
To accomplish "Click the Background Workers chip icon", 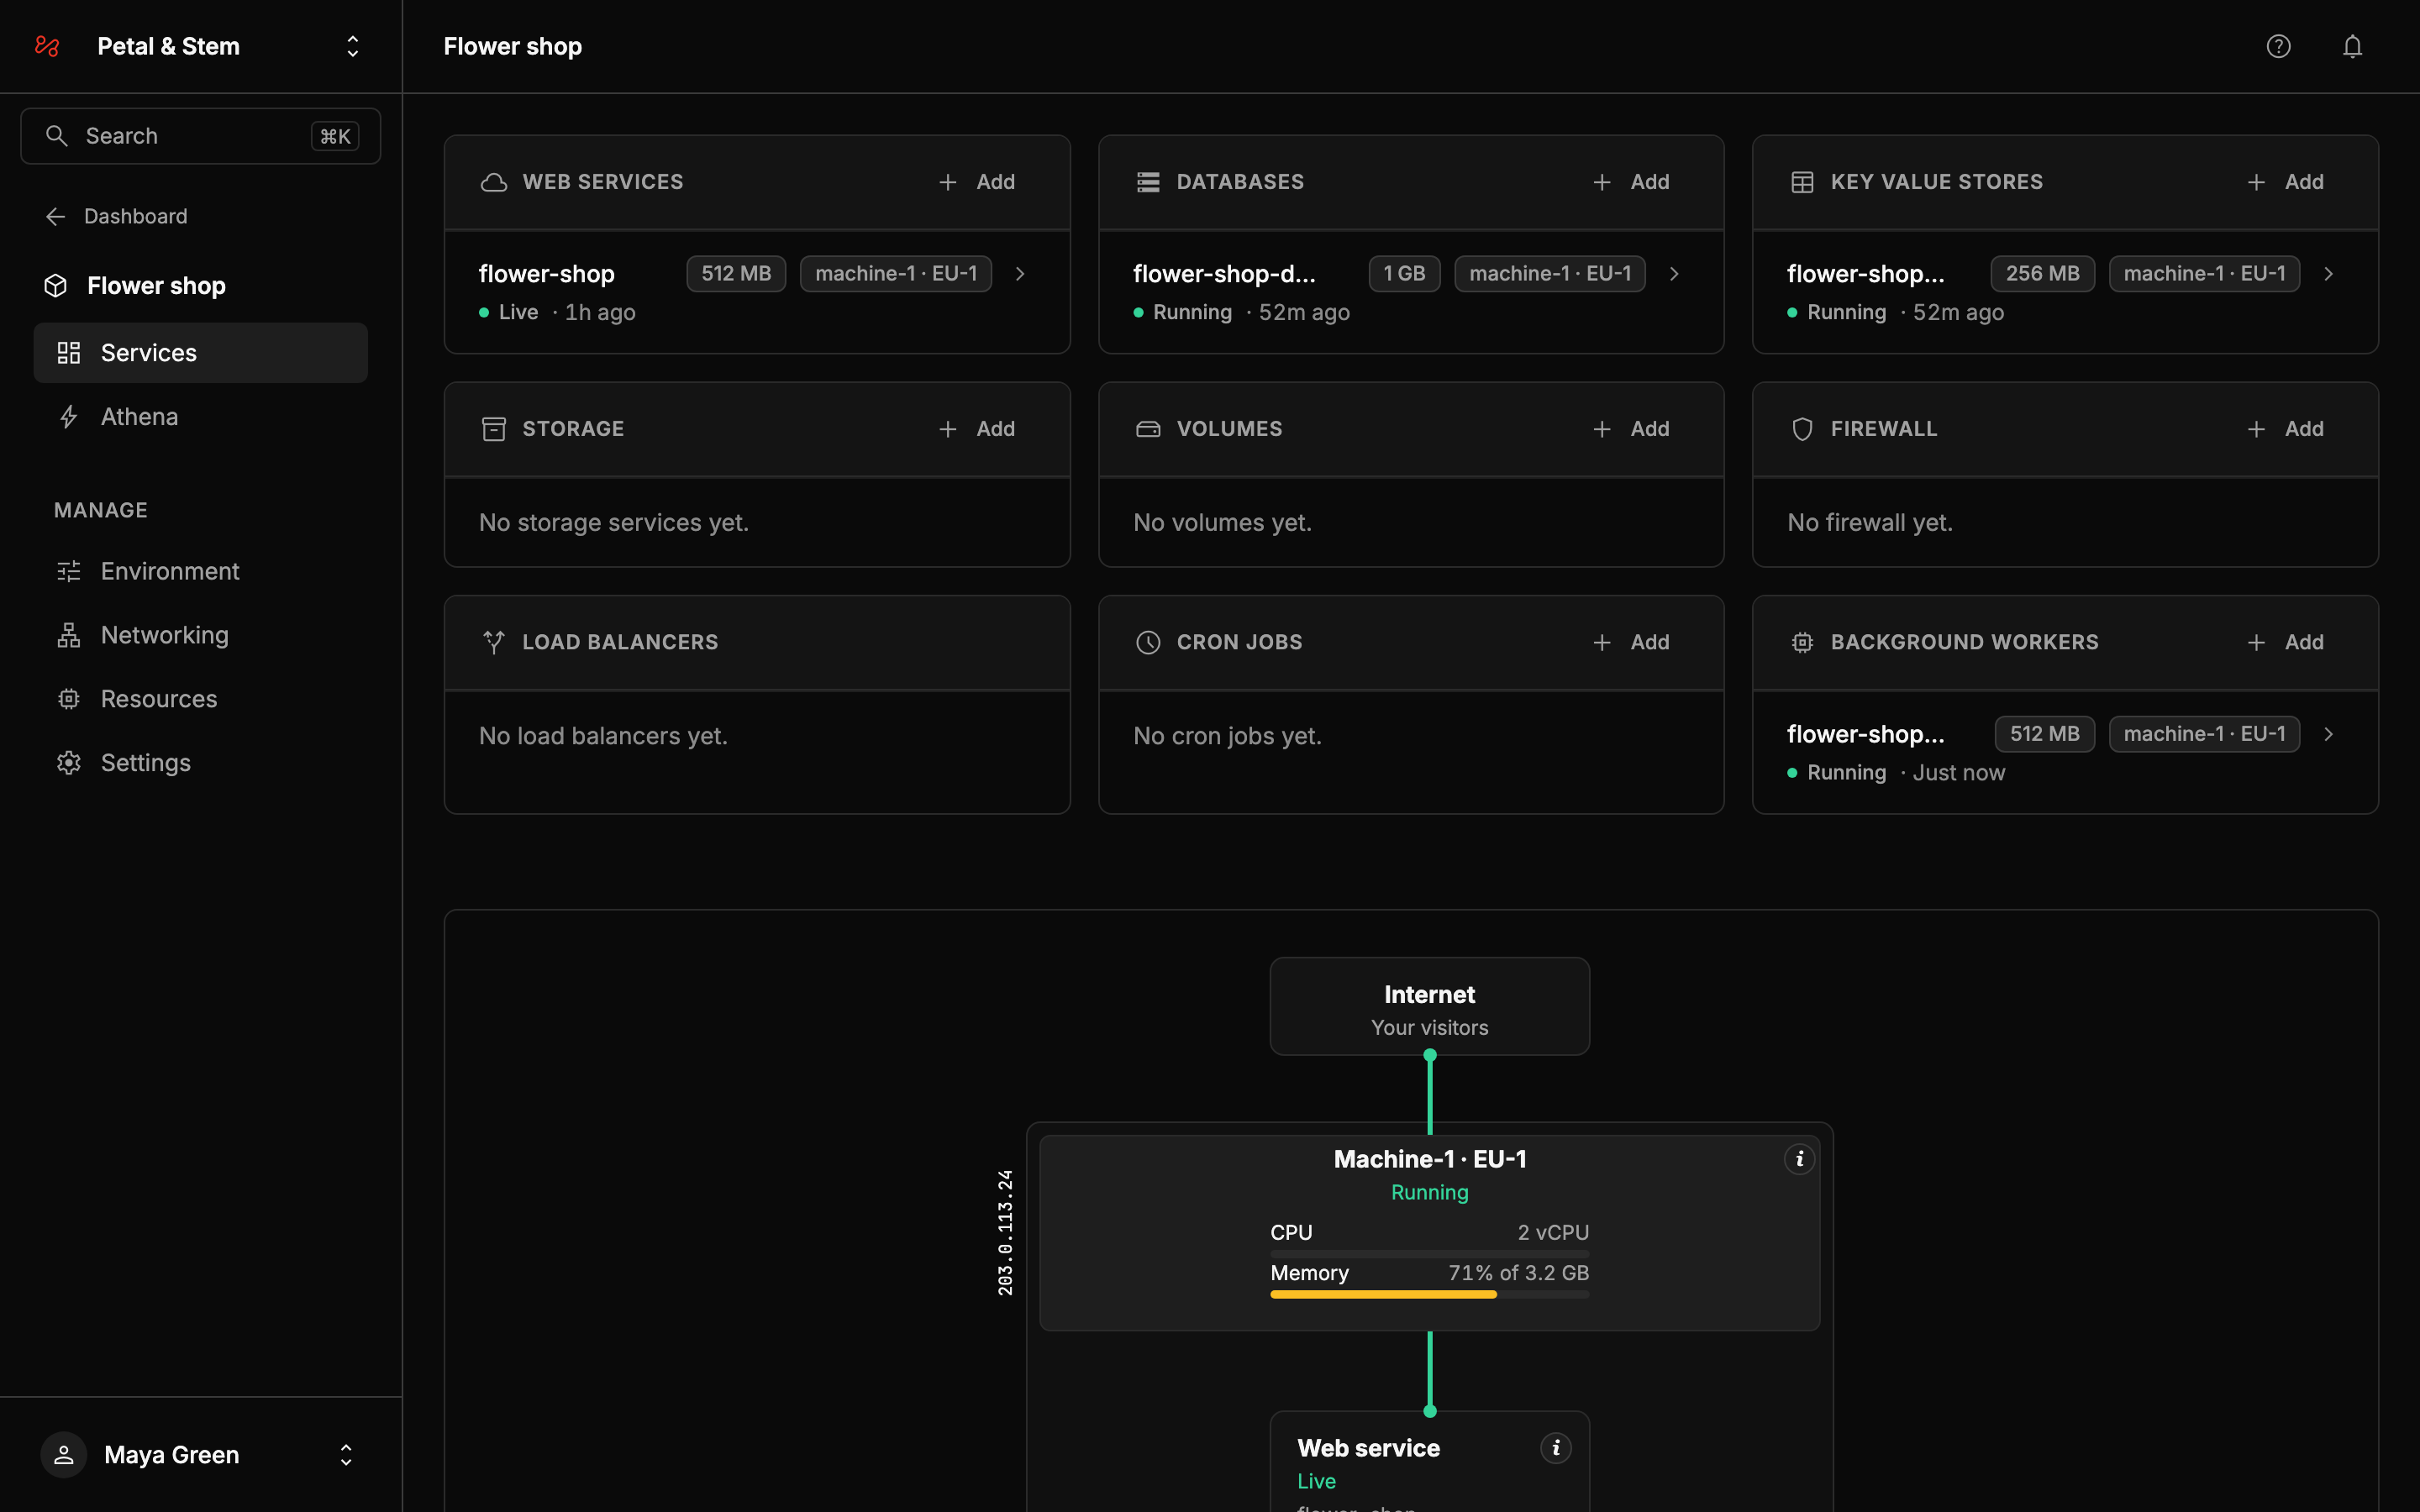I will [x=1802, y=642].
